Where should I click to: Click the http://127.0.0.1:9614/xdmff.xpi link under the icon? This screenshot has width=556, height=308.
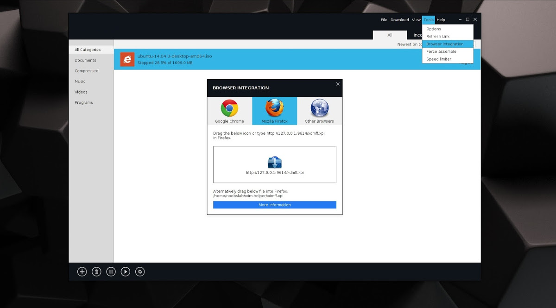(275, 172)
